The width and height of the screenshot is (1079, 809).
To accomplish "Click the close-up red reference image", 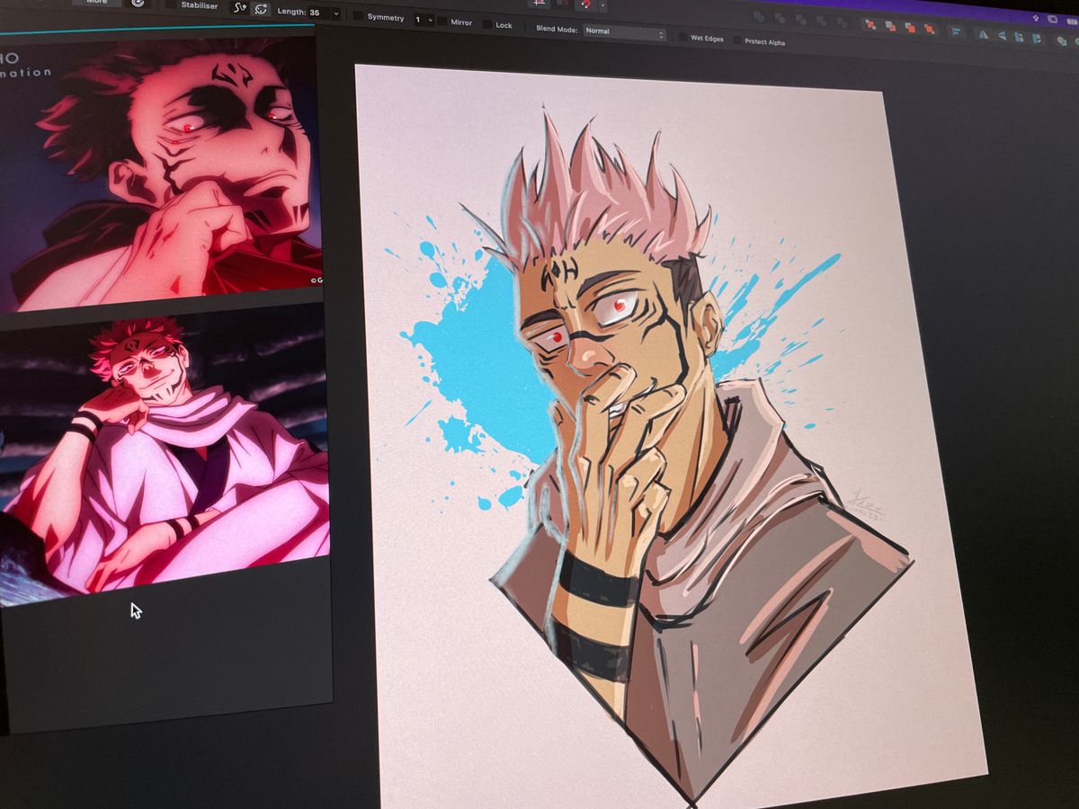I will (x=161, y=171).
